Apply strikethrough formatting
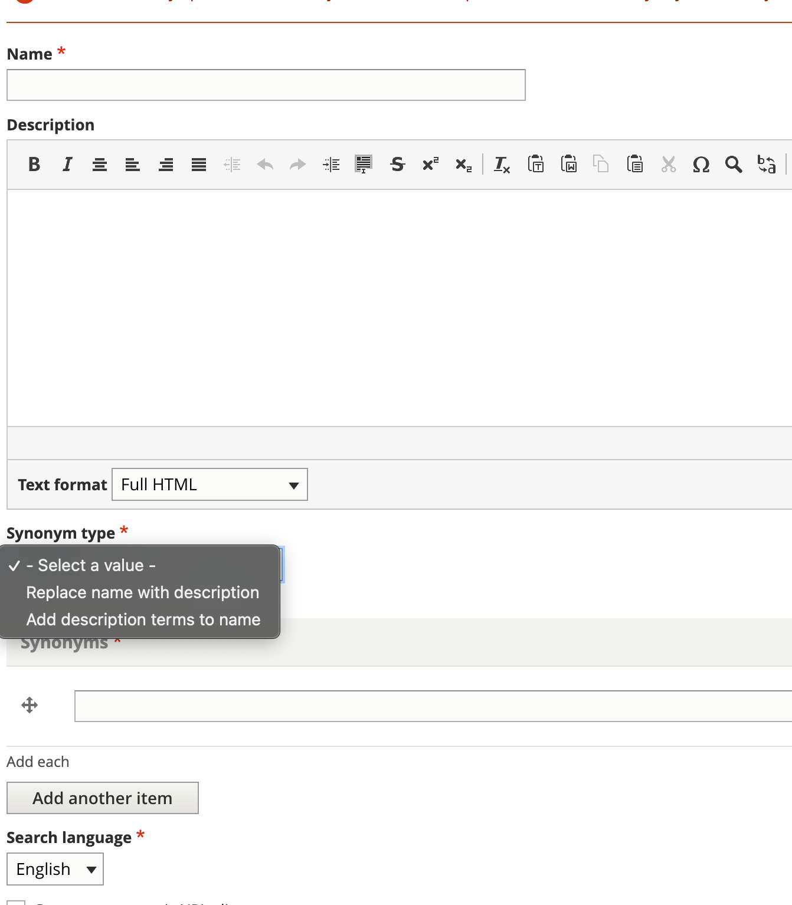792x905 pixels. pos(397,164)
